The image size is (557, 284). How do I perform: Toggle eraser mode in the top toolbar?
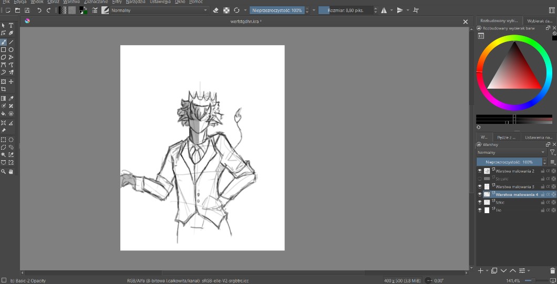(216, 10)
